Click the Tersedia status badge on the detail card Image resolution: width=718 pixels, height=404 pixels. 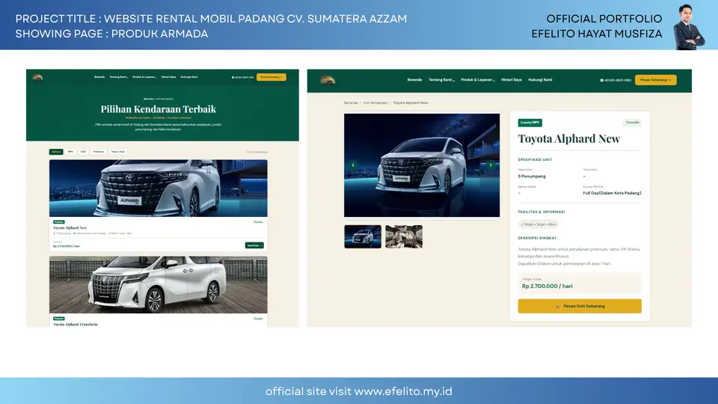coord(633,122)
